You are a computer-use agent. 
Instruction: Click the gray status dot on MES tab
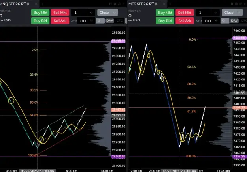click(156, 4)
